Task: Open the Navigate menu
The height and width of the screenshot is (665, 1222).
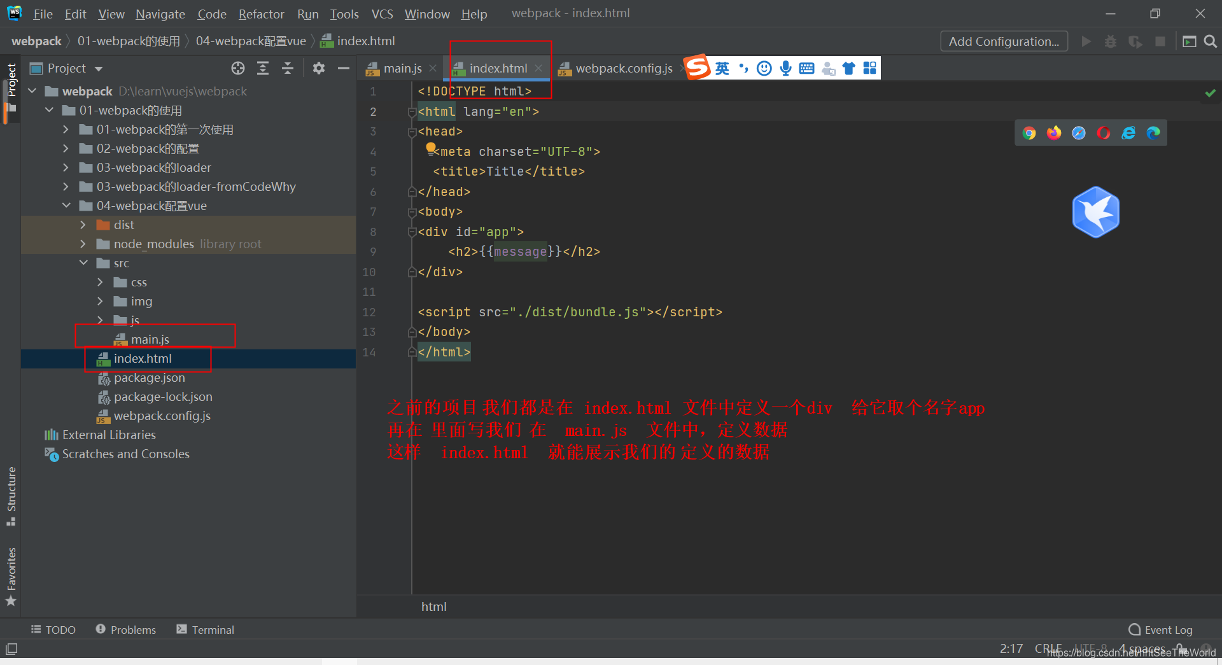Action: (160, 13)
